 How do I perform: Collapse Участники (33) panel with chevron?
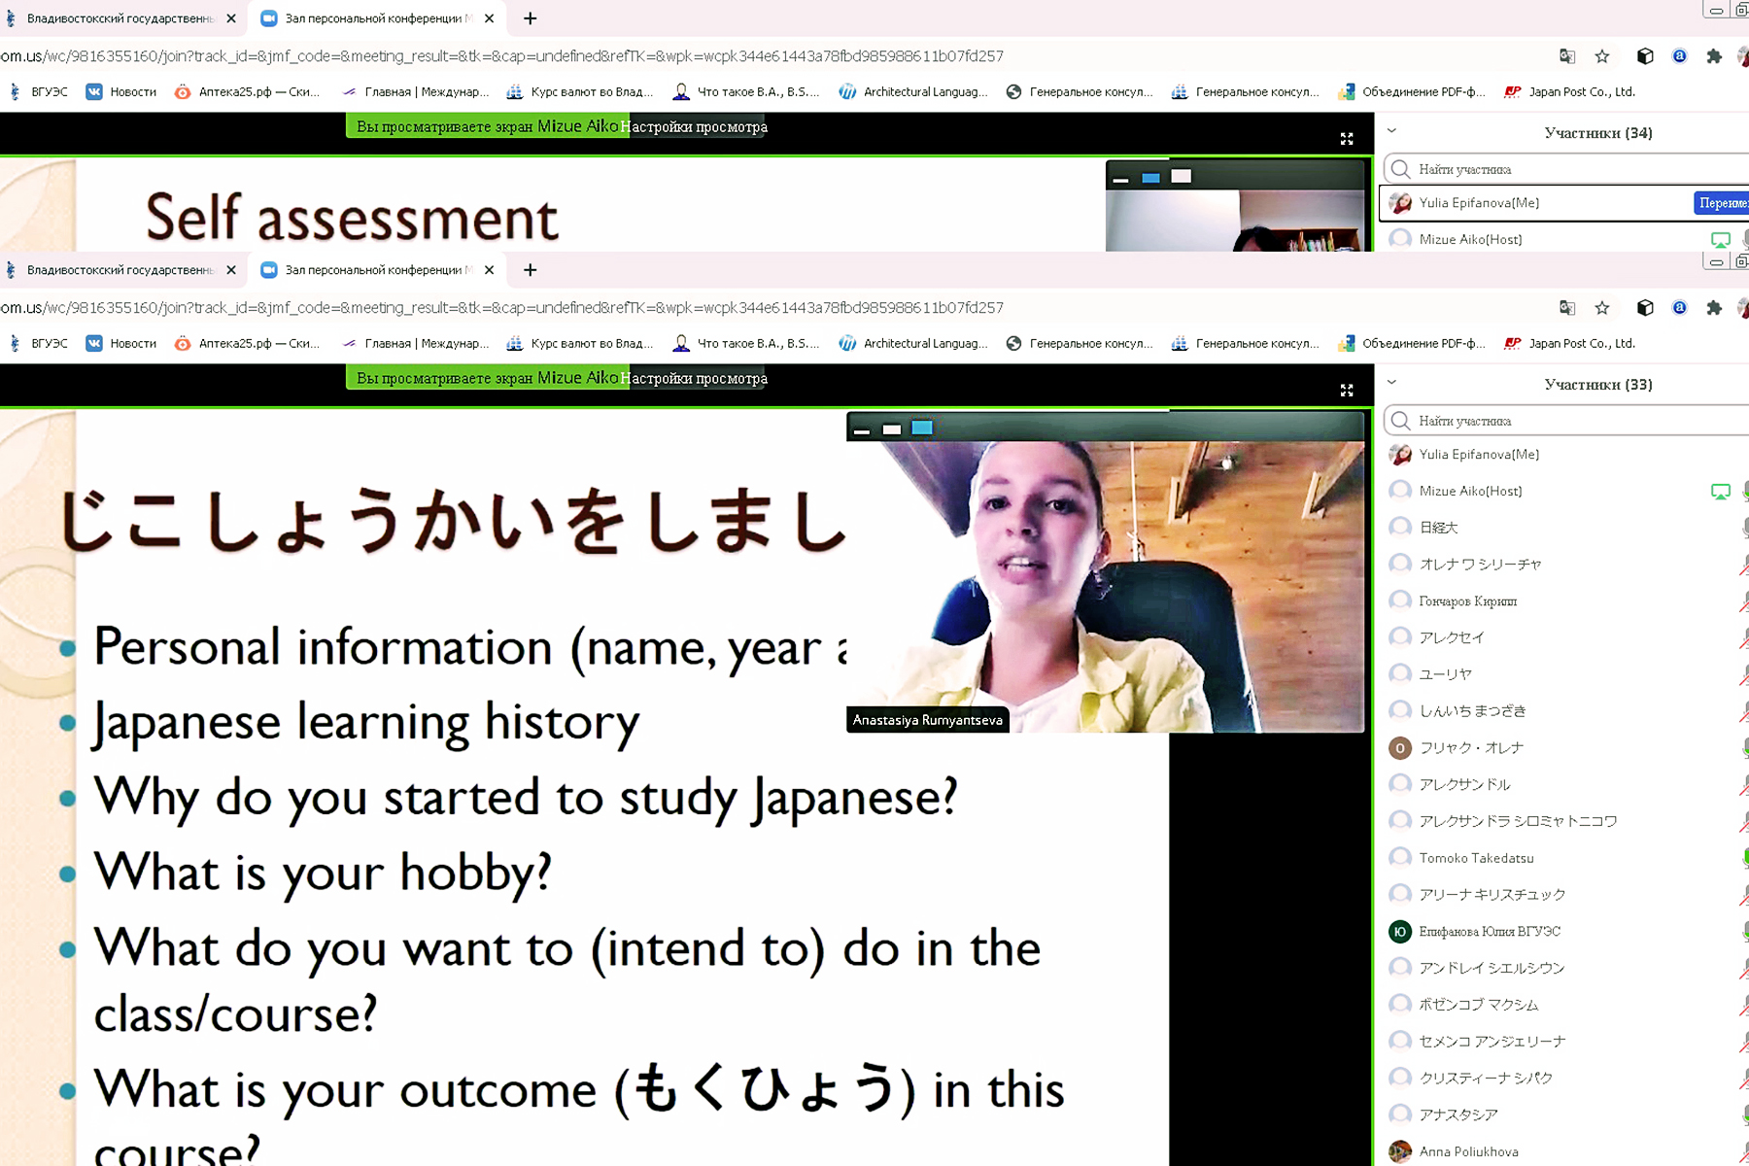click(x=1391, y=382)
